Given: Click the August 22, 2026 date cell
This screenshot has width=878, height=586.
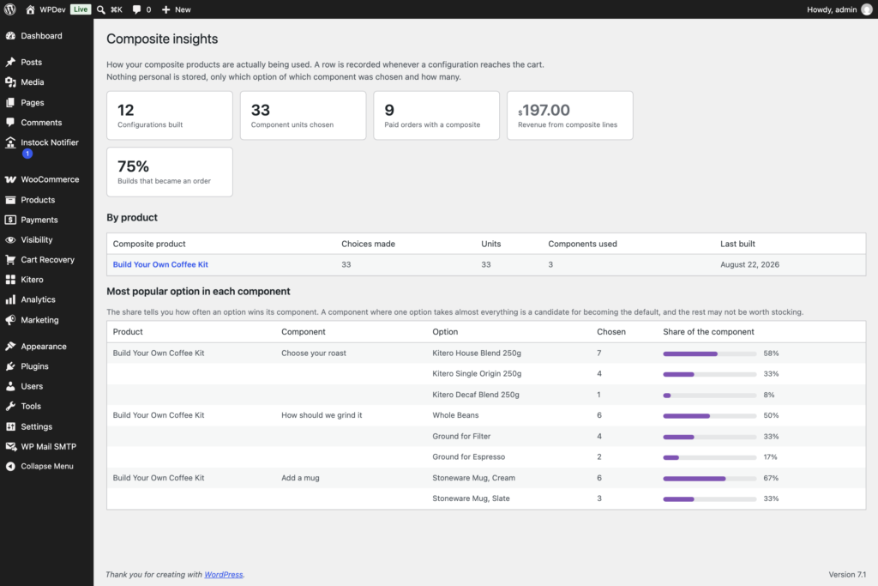Looking at the screenshot, I should 749,264.
